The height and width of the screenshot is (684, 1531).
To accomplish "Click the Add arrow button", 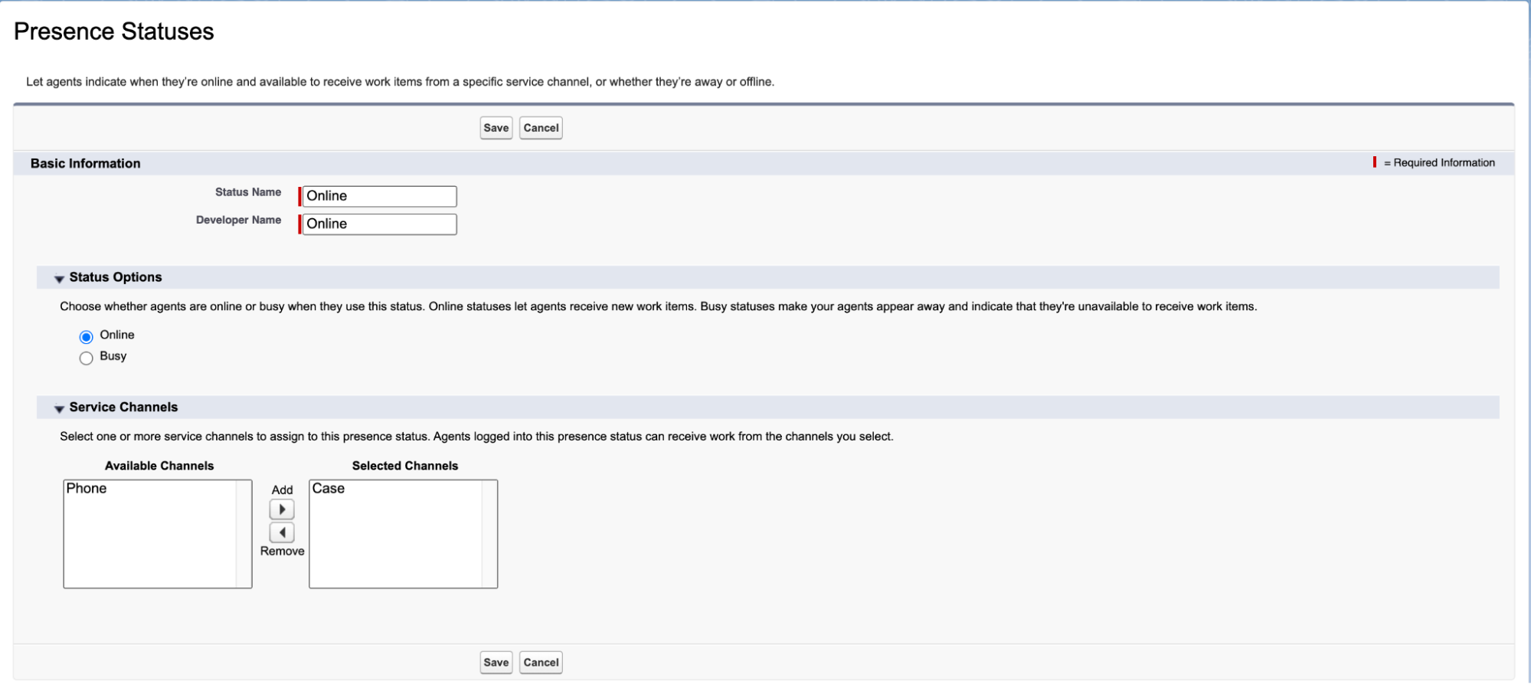I will coord(282,509).
